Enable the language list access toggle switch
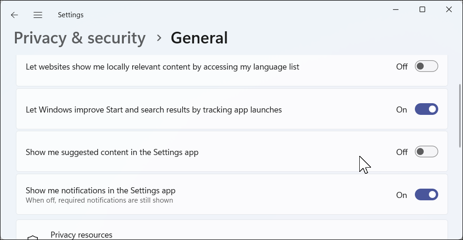This screenshot has width=463, height=240. pyautogui.click(x=426, y=67)
